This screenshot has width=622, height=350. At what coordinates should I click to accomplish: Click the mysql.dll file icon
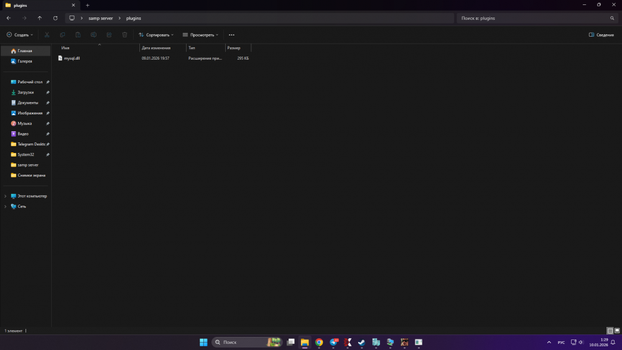tap(60, 58)
